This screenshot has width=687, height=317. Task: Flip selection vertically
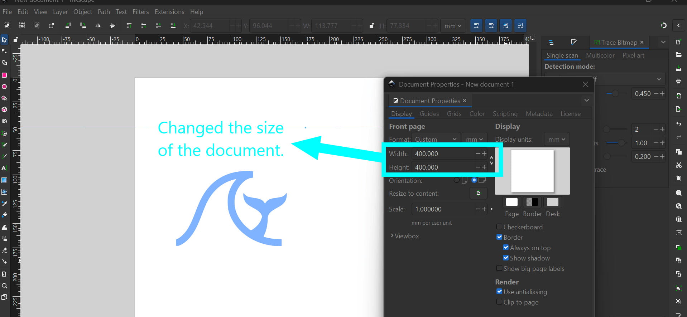(112, 25)
